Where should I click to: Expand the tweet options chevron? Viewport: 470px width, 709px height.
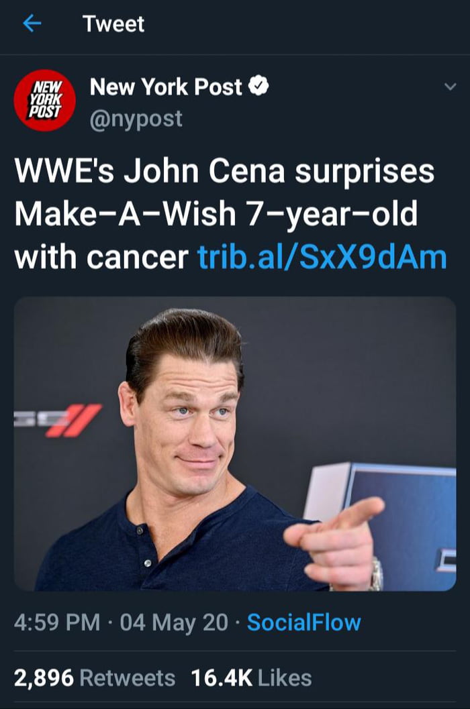tap(450, 87)
